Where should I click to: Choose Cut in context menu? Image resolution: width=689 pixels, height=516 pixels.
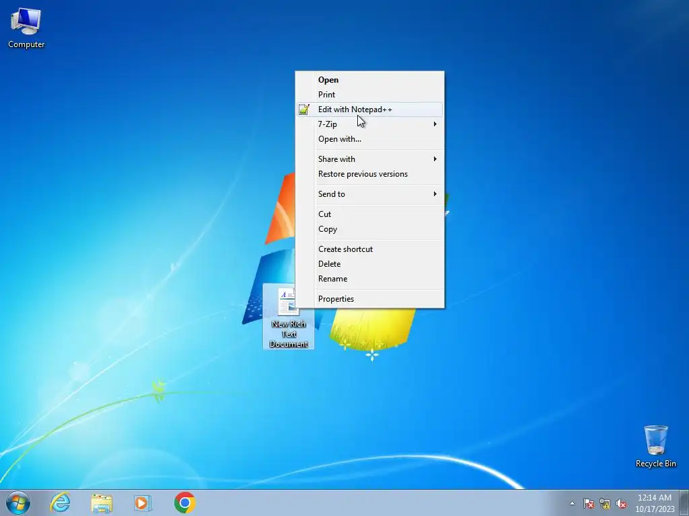coord(369,214)
